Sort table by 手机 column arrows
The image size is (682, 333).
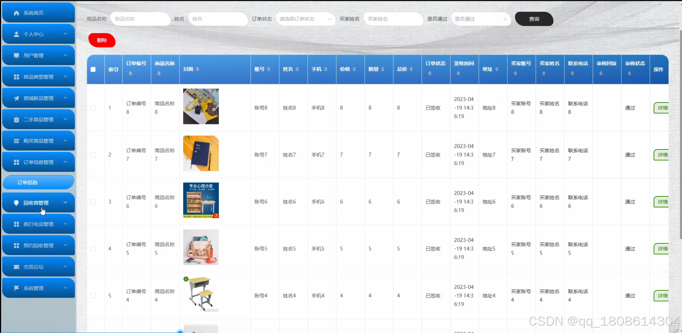click(x=326, y=69)
